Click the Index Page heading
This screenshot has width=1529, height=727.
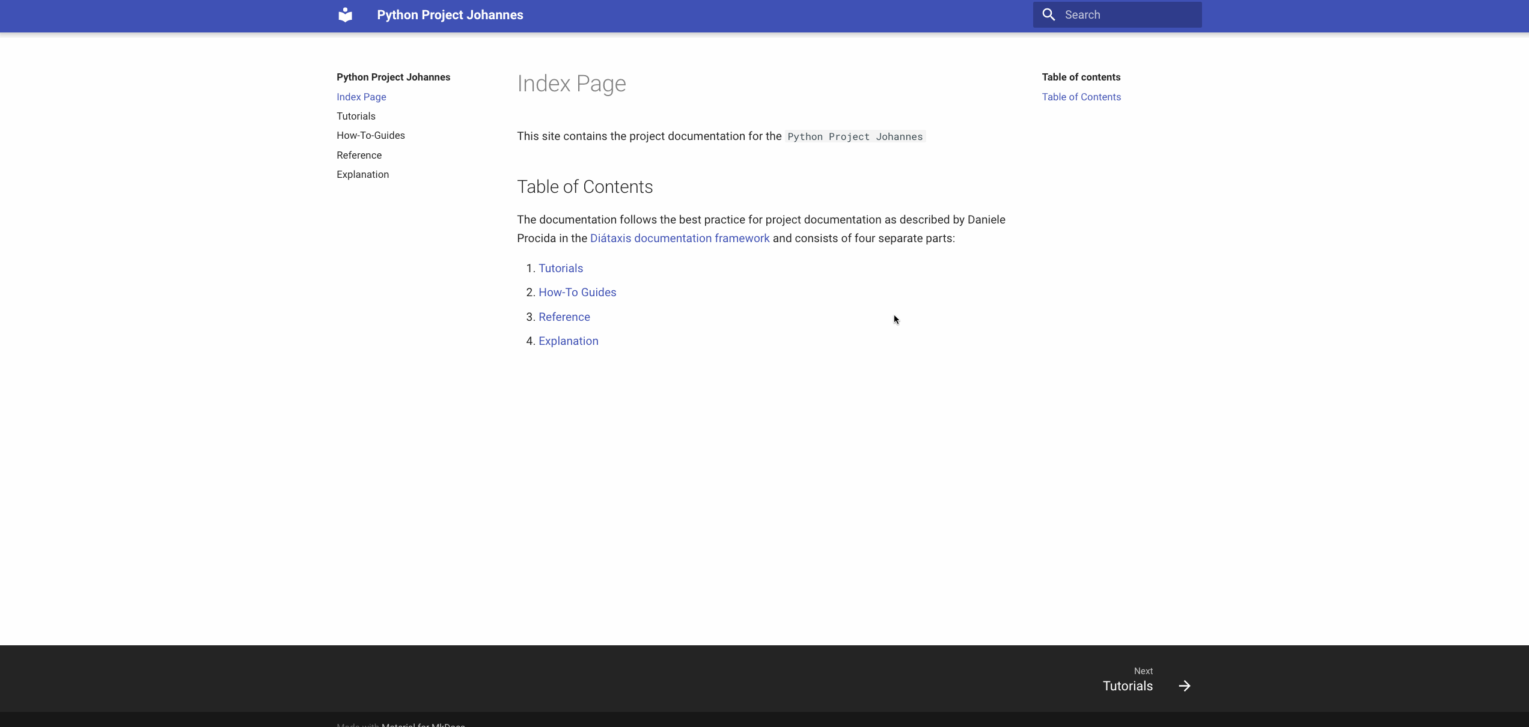point(572,84)
